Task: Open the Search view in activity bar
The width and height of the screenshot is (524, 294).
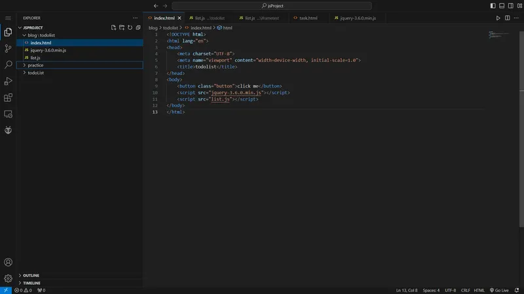Action: 8,65
